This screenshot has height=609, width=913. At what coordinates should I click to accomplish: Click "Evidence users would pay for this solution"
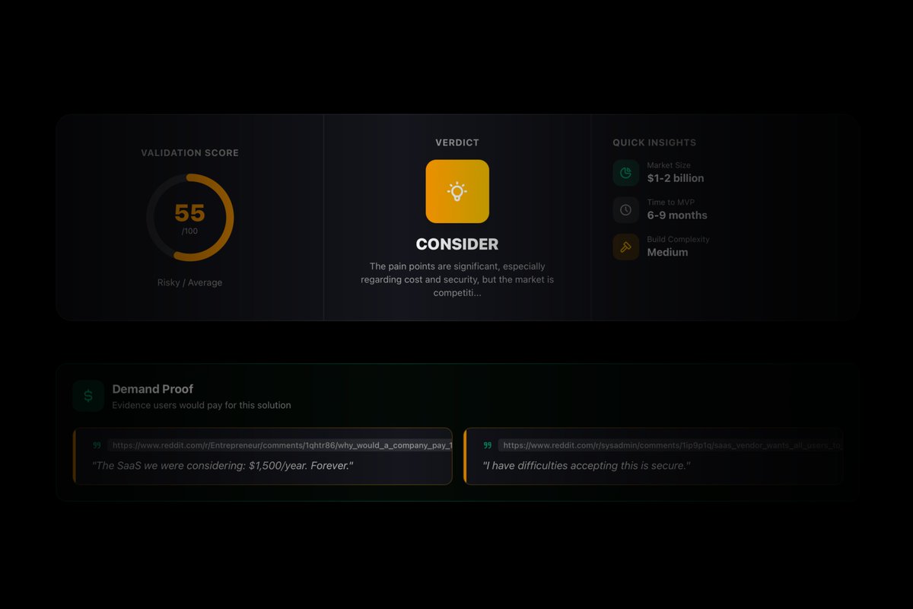202,405
